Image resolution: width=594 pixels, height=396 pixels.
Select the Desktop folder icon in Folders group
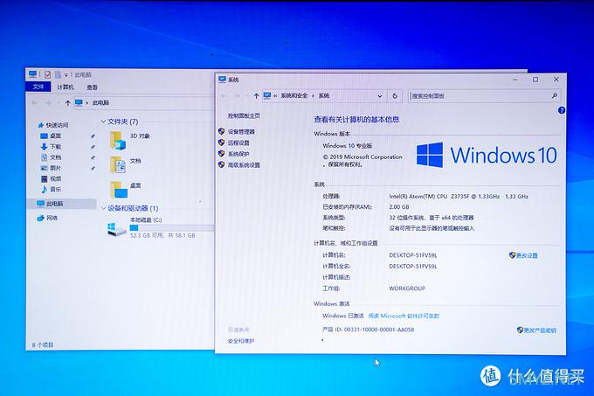[x=119, y=190]
